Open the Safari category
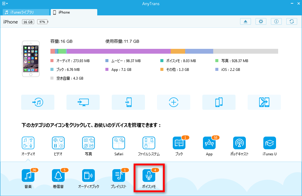The height and width of the screenshot is (196, 302). (x=119, y=146)
